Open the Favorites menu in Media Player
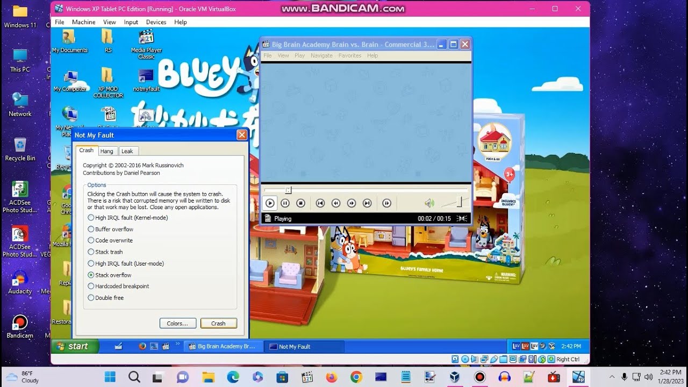This screenshot has width=688, height=387. [350, 55]
